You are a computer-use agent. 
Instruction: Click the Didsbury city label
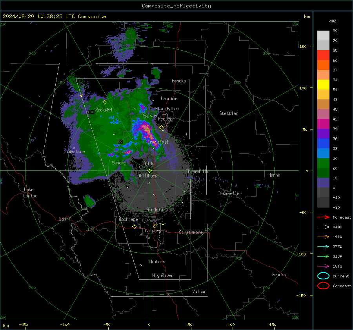coord(148,176)
